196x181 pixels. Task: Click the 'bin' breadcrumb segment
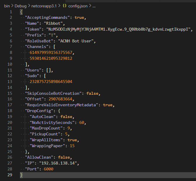[7, 6]
